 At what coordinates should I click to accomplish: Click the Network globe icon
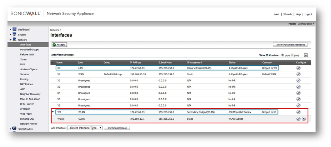14,39
